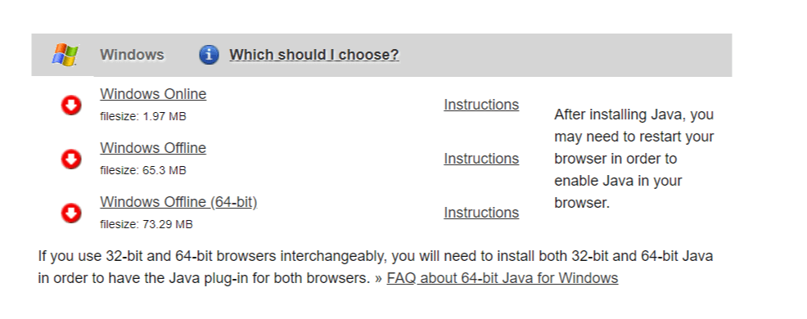The width and height of the screenshot is (807, 319).
Task: Open Instructions for Windows Offline 64-bit
Action: [x=481, y=213]
